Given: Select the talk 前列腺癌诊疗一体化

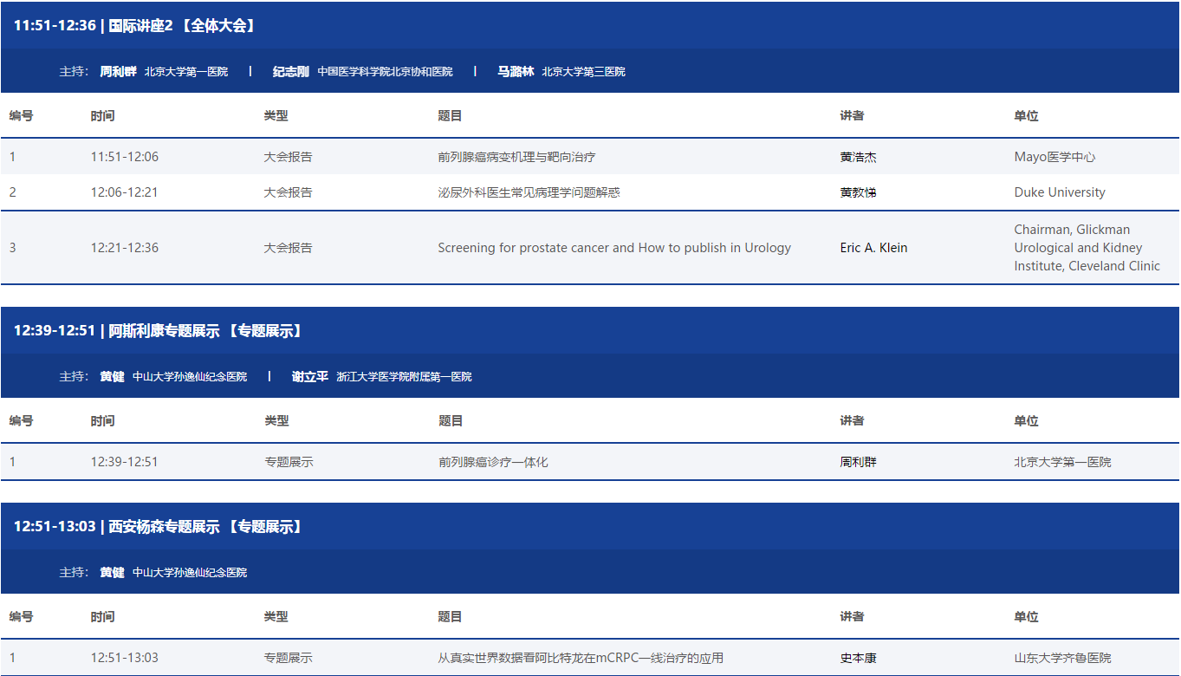Looking at the screenshot, I should pyautogui.click(x=493, y=462).
